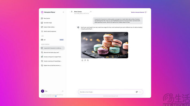Click the send button in the prompt box

tap(140, 92)
